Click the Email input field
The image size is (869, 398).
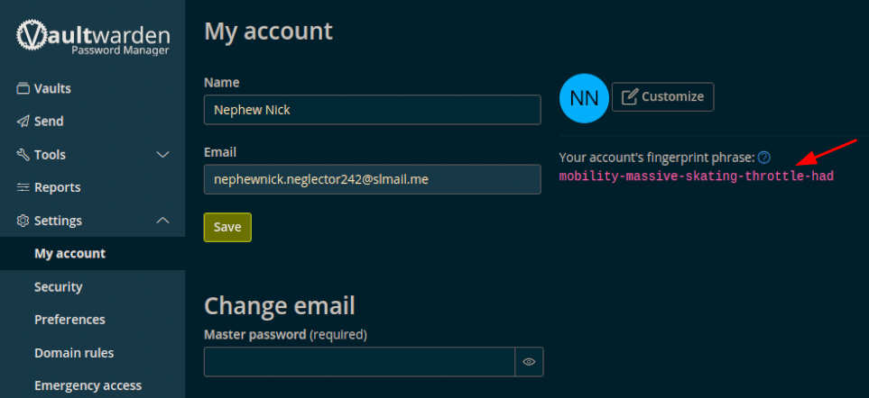[x=373, y=179]
